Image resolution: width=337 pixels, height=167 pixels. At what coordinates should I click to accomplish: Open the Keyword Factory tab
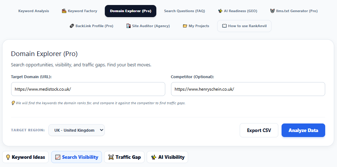[x=79, y=11]
